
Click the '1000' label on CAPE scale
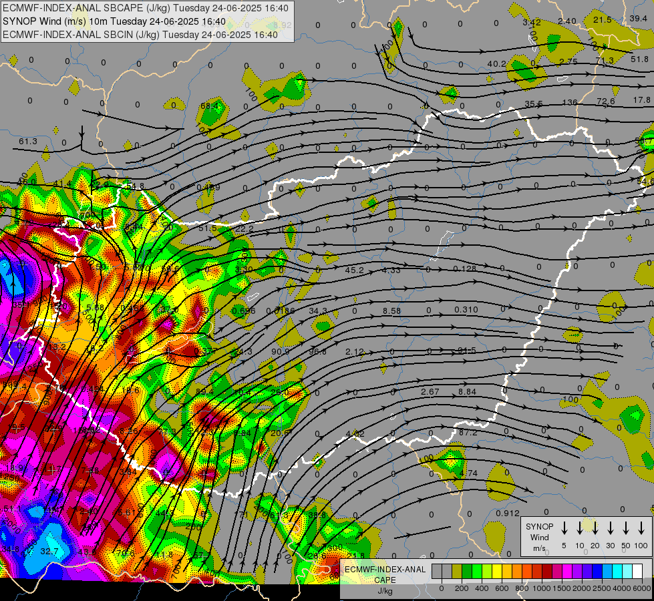[x=541, y=588]
